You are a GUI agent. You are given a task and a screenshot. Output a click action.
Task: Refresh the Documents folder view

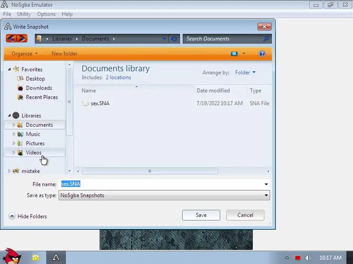pyautogui.click(x=174, y=39)
